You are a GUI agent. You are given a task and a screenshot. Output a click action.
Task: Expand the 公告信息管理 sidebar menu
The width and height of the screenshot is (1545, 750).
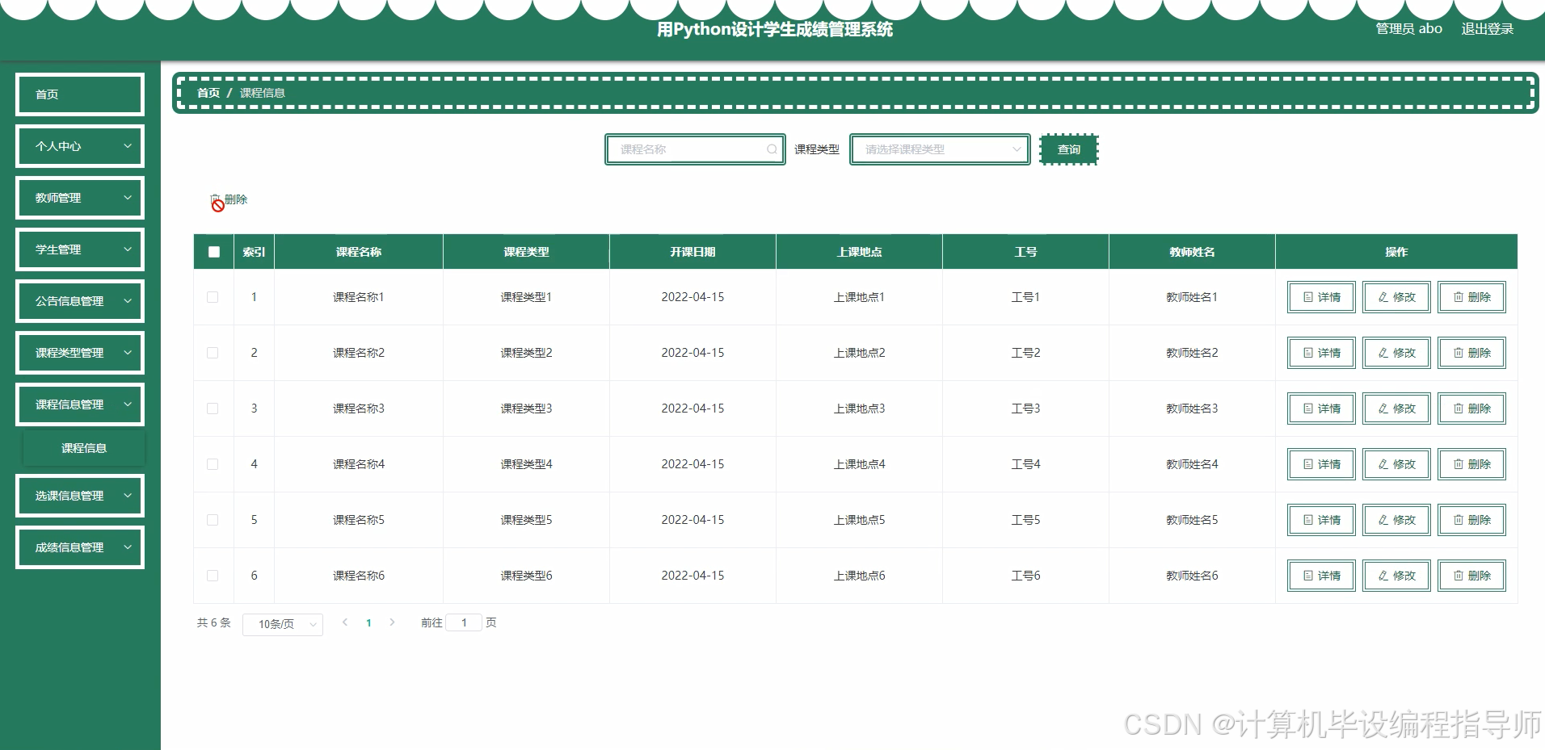(x=80, y=301)
